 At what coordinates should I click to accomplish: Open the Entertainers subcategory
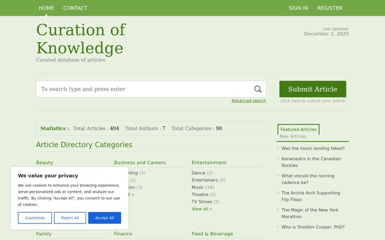[x=205, y=180]
